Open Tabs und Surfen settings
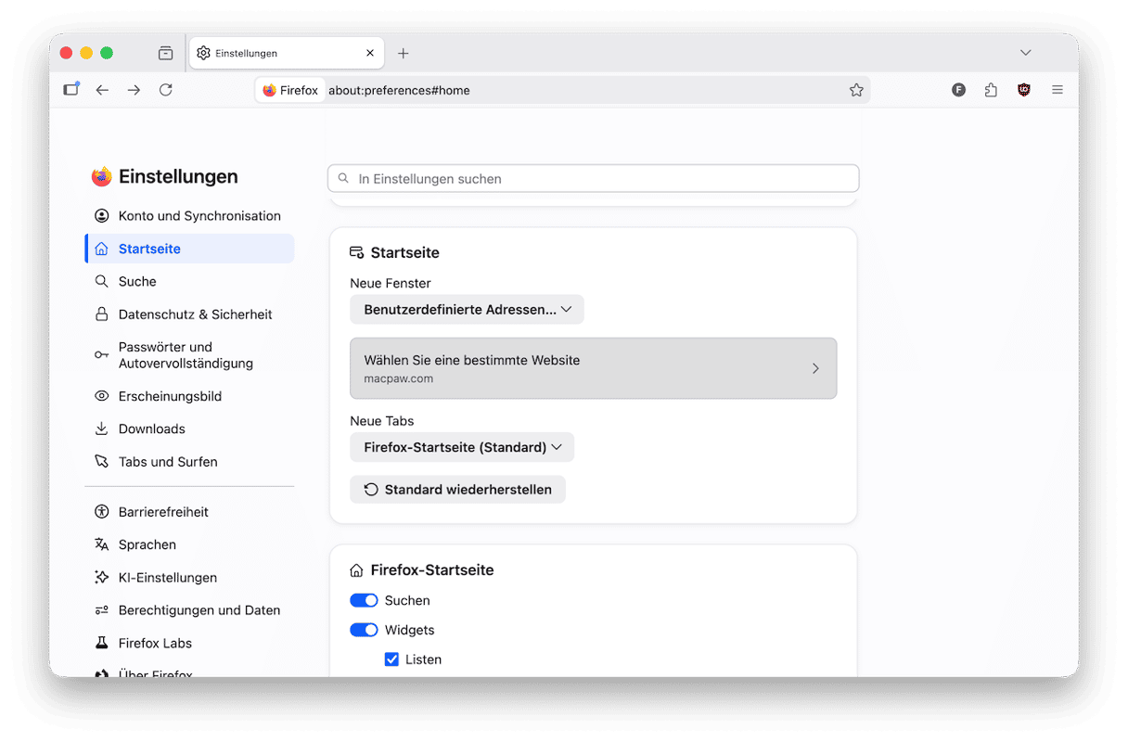The width and height of the screenshot is (1128, 742). [189, 462]
